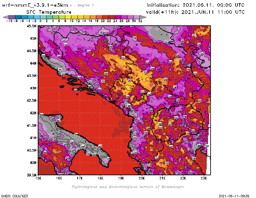
Task: Click the 22E longitude label
Action: pos(183,178)
